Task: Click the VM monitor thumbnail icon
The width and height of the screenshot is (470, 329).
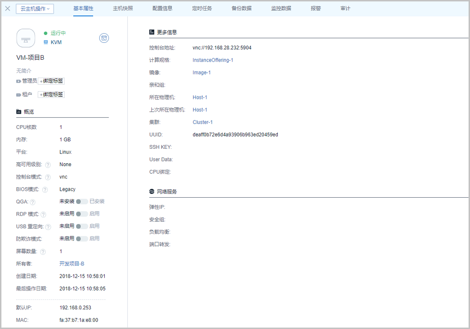Action: click(x=26, y=38)
